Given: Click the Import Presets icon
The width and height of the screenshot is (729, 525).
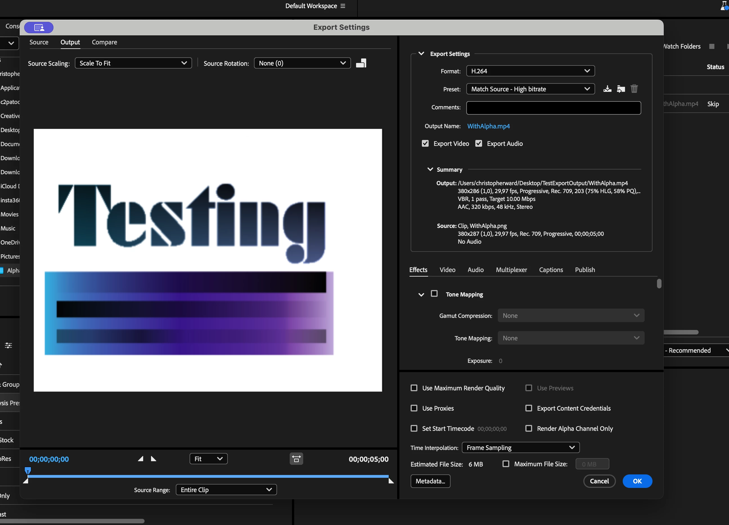Looking at the screenshot, I should click(x=621, y=89).
